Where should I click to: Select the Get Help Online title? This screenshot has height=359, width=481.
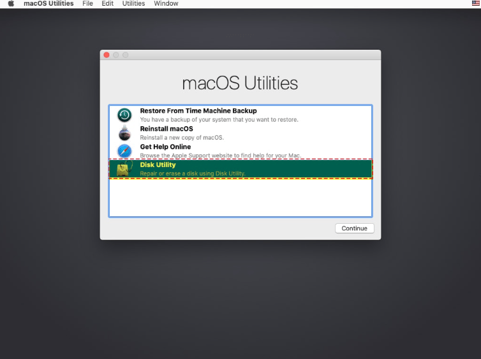tap(165, 147)
